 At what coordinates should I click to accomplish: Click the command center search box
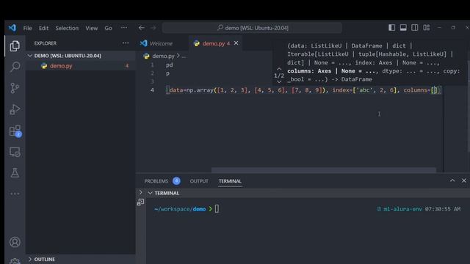252,28
